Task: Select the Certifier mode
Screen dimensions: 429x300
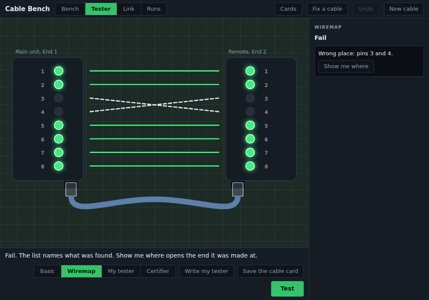Action: tap(158, 271)
